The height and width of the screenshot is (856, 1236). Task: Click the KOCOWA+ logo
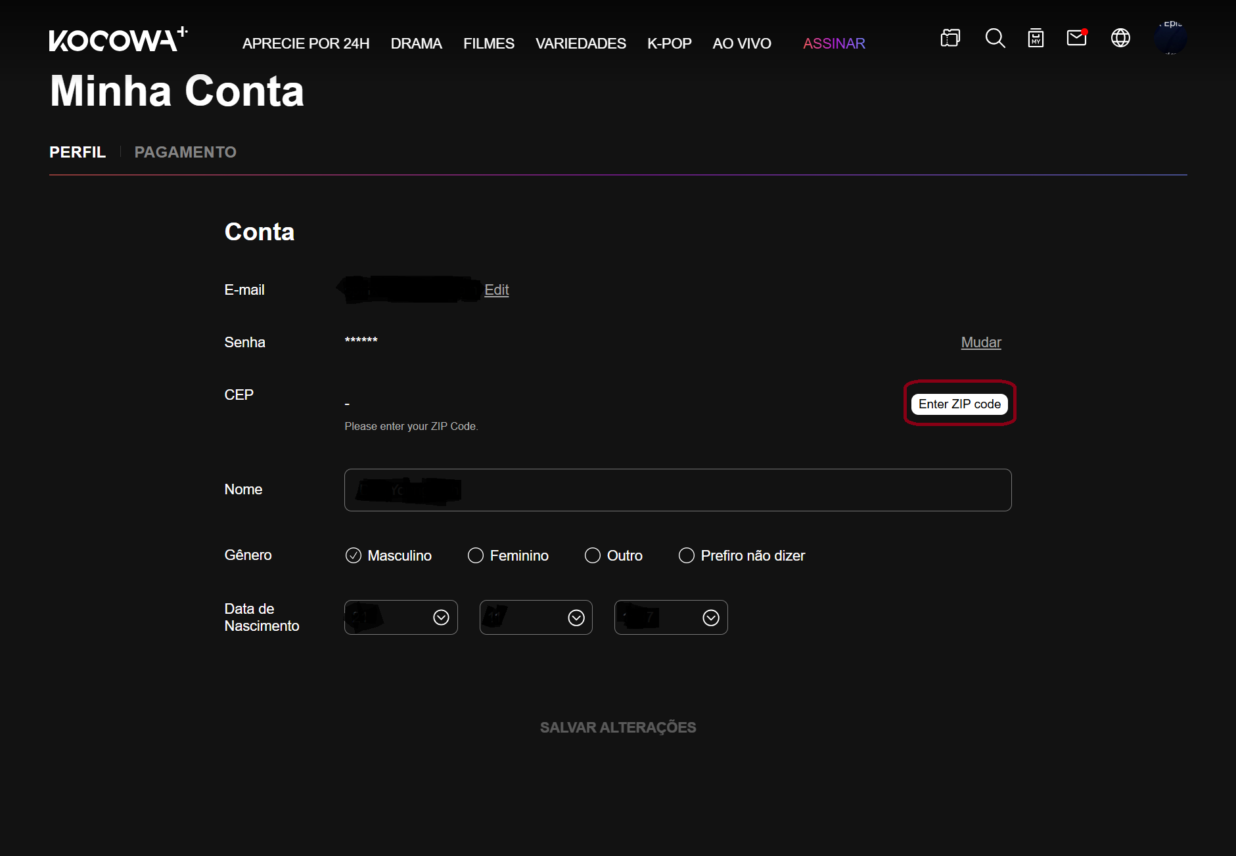pyautogui.click(x=118, y=39)
